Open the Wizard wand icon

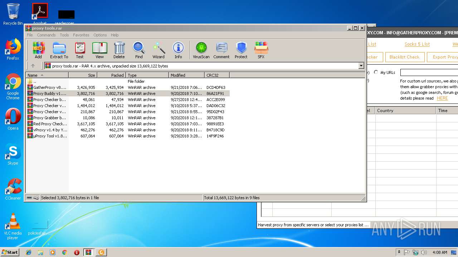(159, 50)
